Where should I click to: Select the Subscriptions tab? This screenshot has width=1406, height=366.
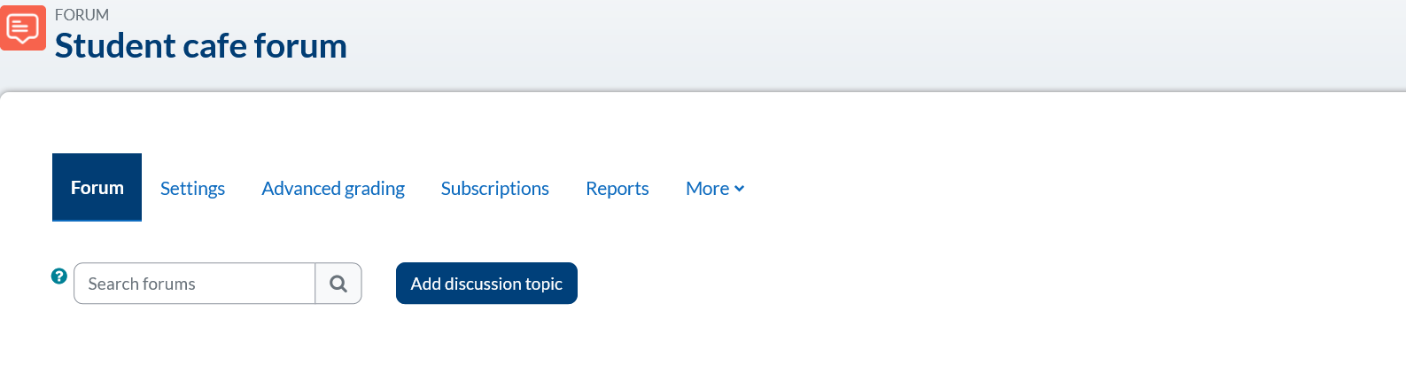pyautogui.click(x=494, y=189)
